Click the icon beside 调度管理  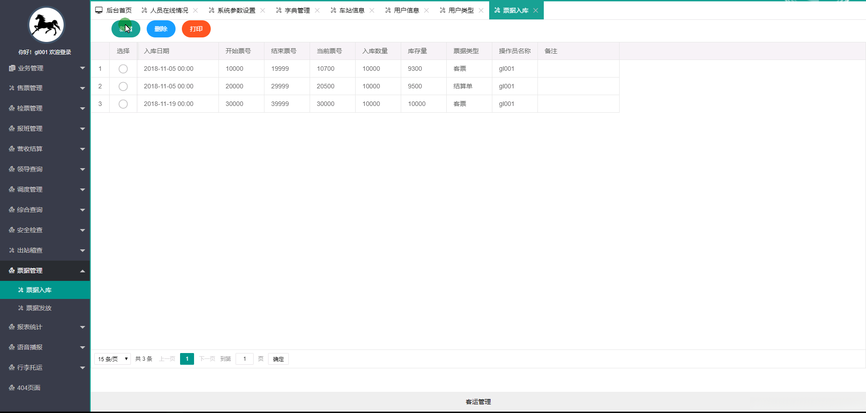pos(12,189)
